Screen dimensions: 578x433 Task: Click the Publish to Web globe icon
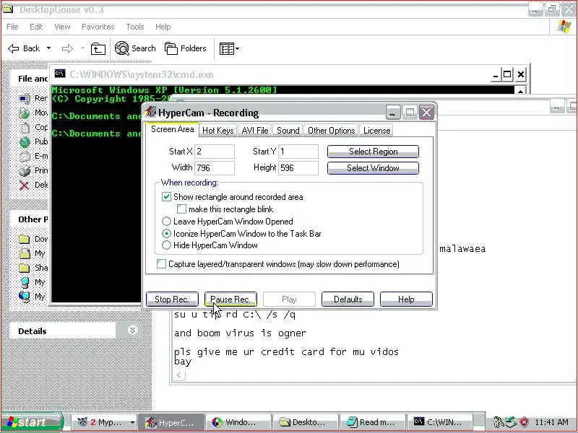(x=25, y=141)
